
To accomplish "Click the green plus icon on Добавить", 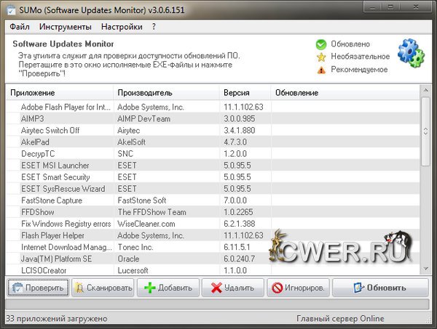I will point(150,288).
